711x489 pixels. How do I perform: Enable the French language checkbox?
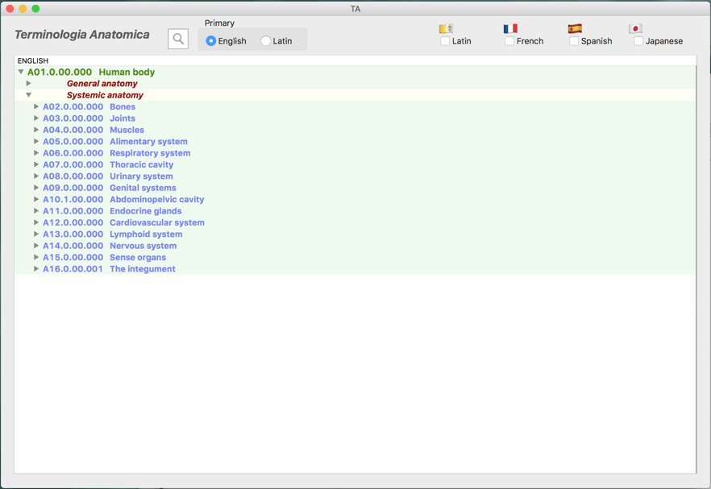pos(509,41)
